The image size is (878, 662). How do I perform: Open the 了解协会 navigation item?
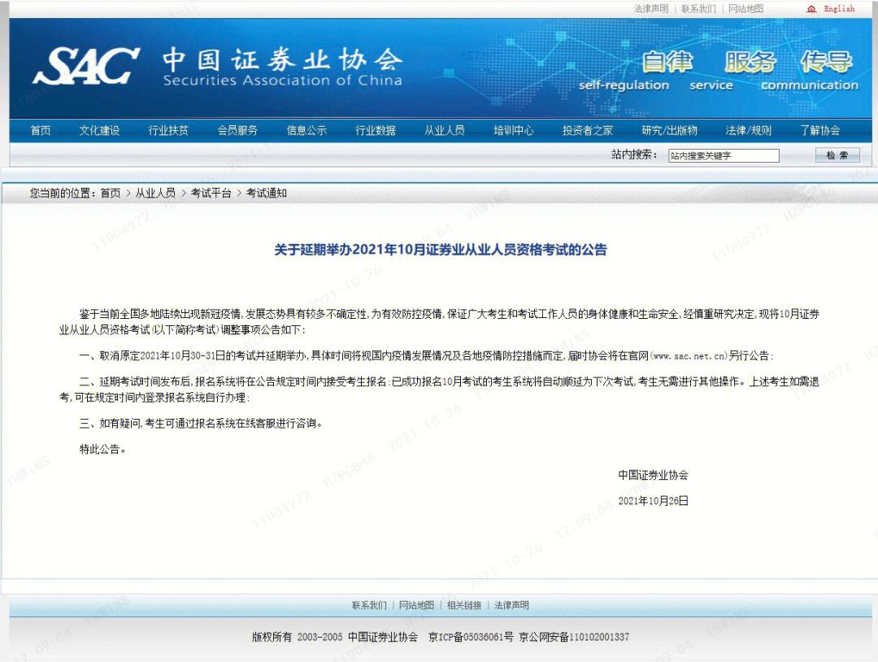click(819, 130)
